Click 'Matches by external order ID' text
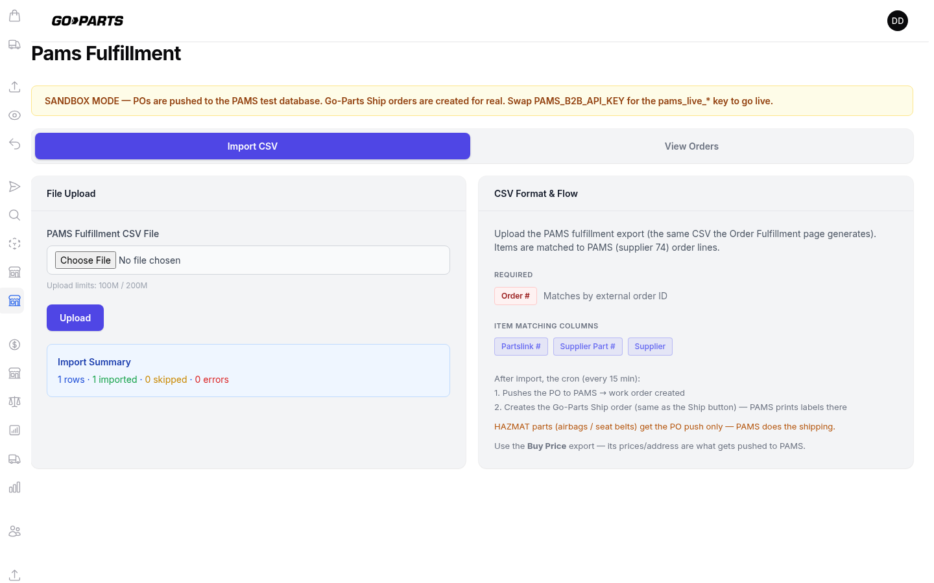Image resolution: width=934 pixels, height=583 pixels. [x=605, y=296]
